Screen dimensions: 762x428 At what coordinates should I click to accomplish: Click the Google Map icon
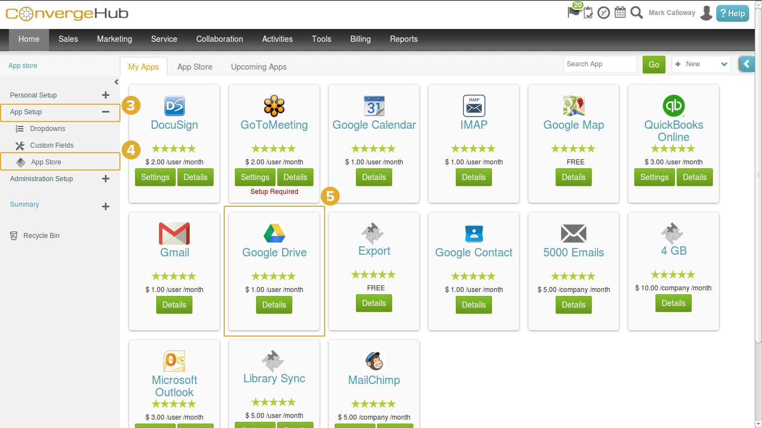tap(573, 105)
